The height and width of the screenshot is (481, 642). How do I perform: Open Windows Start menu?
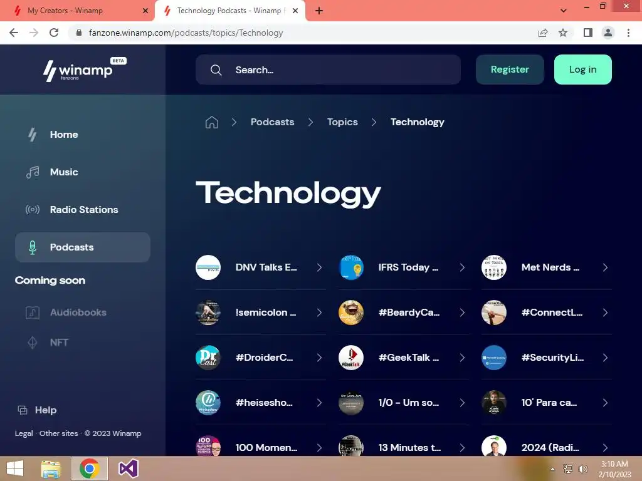coord(15,468)
